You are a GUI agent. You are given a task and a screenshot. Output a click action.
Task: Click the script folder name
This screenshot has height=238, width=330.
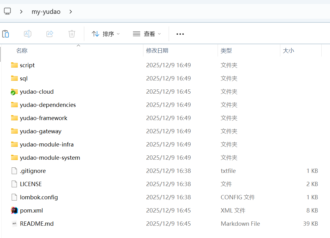[27, 65]
